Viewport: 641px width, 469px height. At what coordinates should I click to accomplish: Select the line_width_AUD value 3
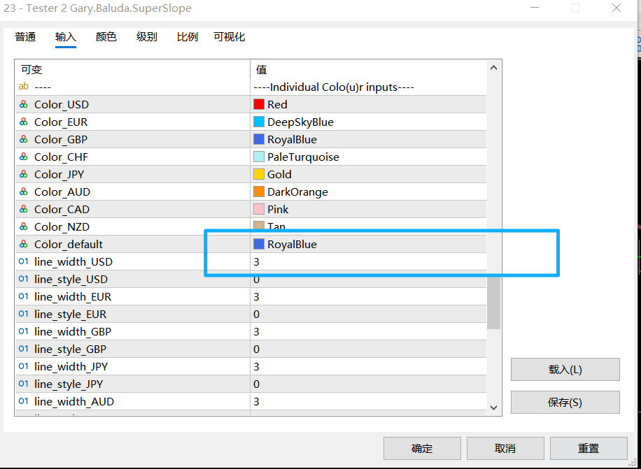coord(256,402)
